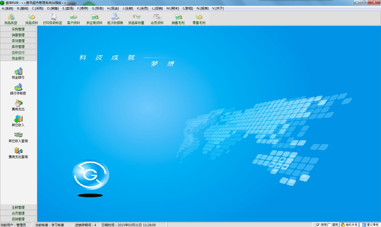Click the 零售毛利 toolbar icon
The height and width of the screenshot is (227, 381).
tap(199, 19)
